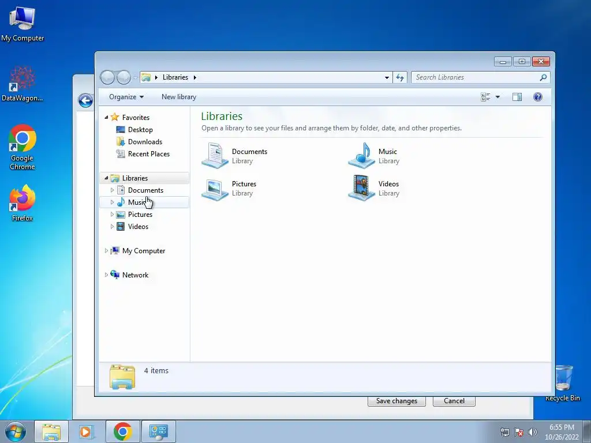
Task: Open the recent pages dropdown next to Forward
Action: pyautogui.click(x=135, y=78)
